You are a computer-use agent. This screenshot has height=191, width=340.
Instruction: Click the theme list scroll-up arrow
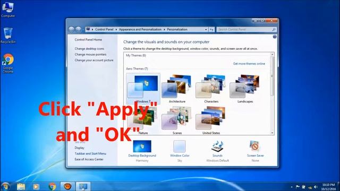(x=272, y=55)
